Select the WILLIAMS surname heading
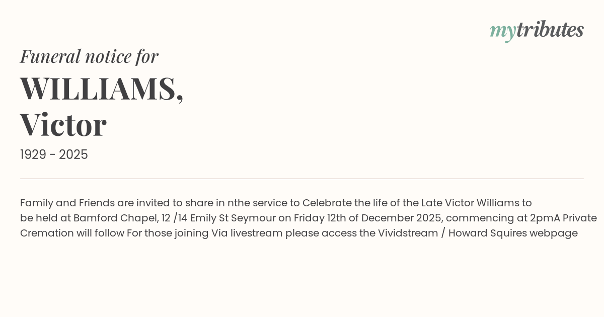This screenshot has width=604, height=317. 102,89
